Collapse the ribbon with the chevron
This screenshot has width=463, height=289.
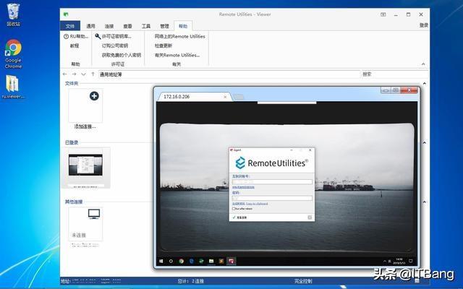[423, 64]
